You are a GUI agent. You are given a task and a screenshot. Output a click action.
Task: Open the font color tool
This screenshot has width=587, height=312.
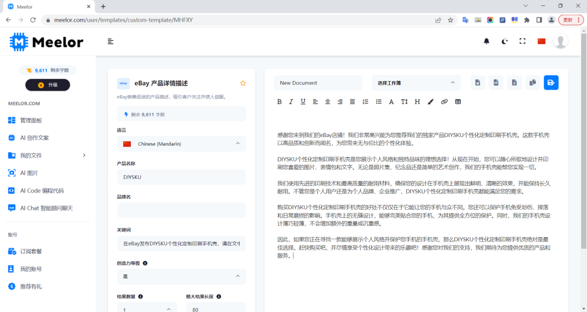click(391, 102)
